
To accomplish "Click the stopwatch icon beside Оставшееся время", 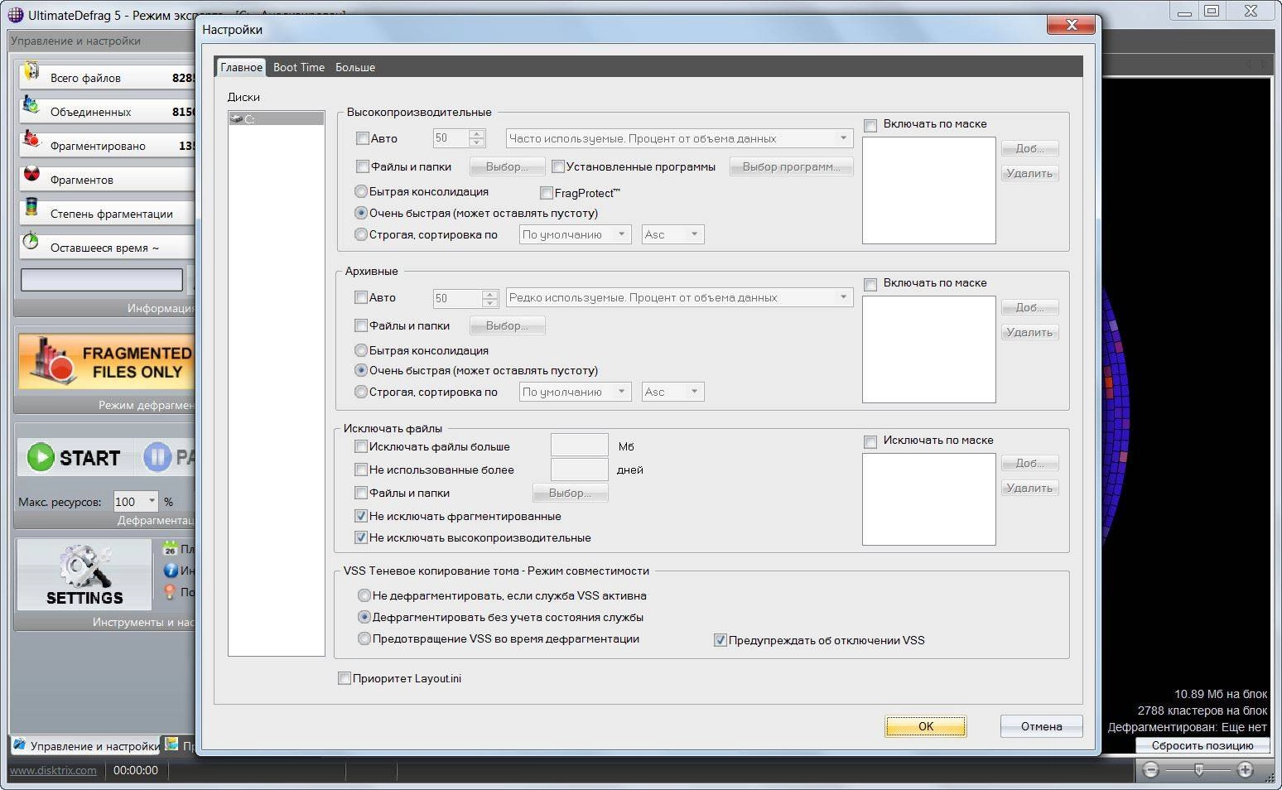I will click(x=31, y=241).
